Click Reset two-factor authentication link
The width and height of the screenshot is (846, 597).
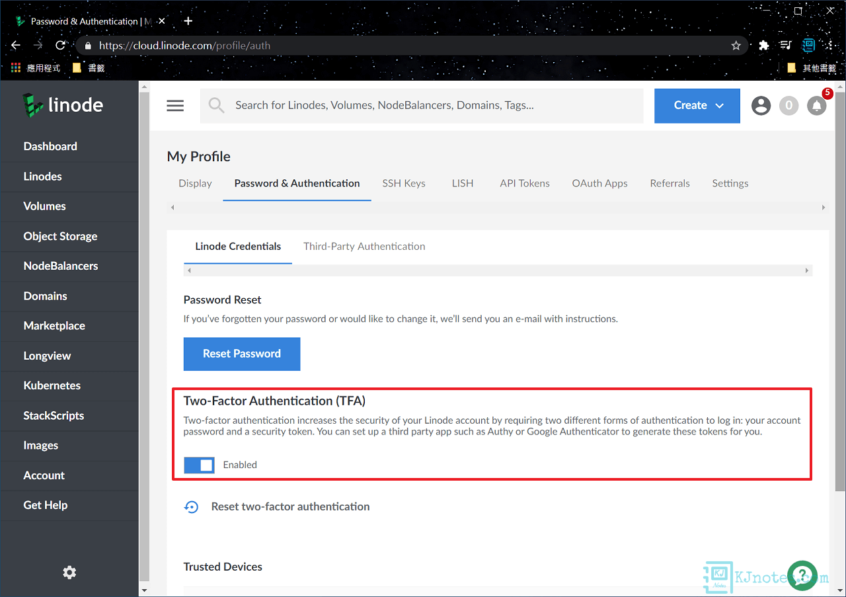[290, 506]
